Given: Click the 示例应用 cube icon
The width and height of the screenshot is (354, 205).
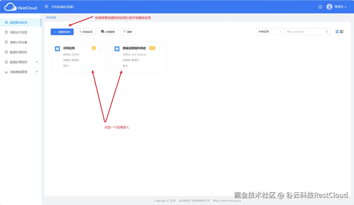Looking at the screenshot, I should (x=57, y=49).
